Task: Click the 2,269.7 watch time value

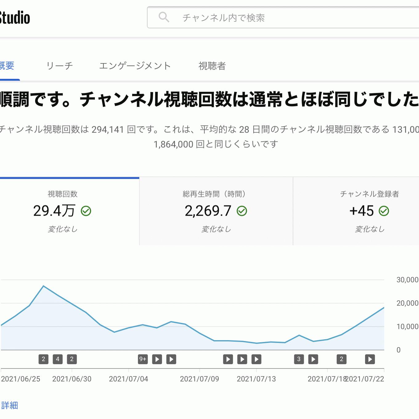Action: (x=208, y=211)
